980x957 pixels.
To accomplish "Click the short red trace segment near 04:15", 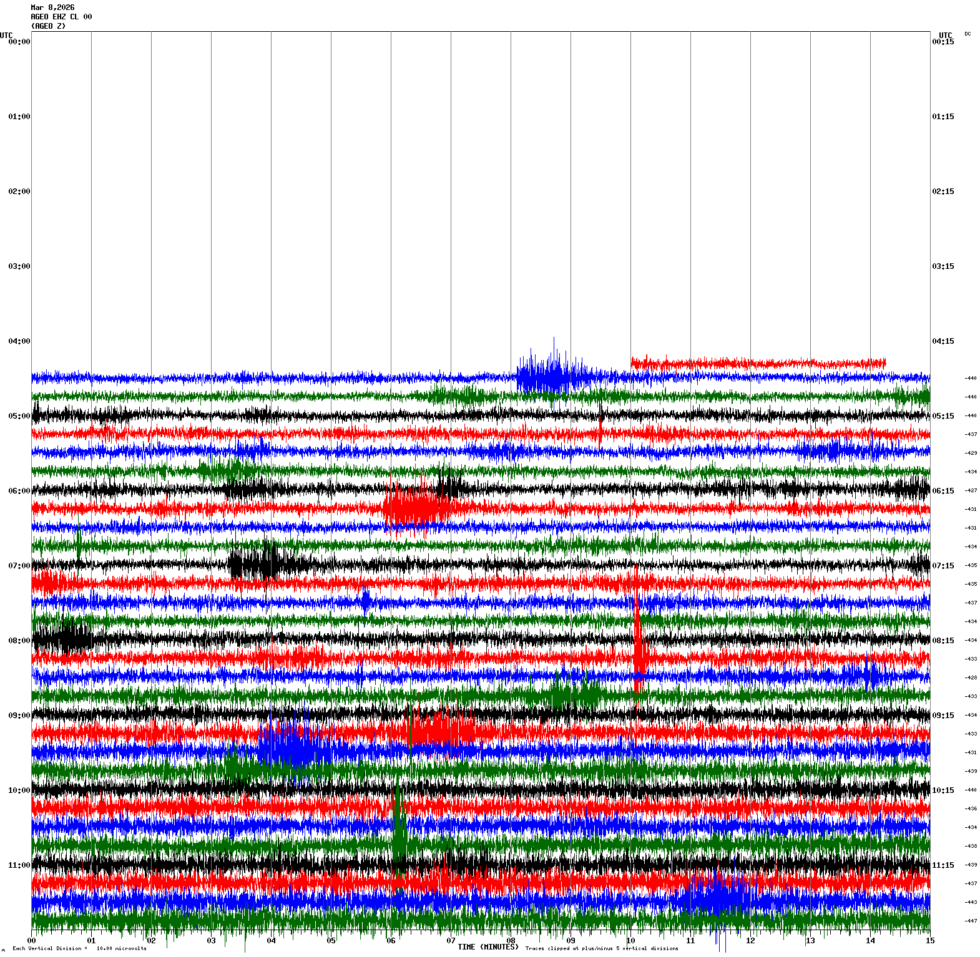I will (758, 363).
